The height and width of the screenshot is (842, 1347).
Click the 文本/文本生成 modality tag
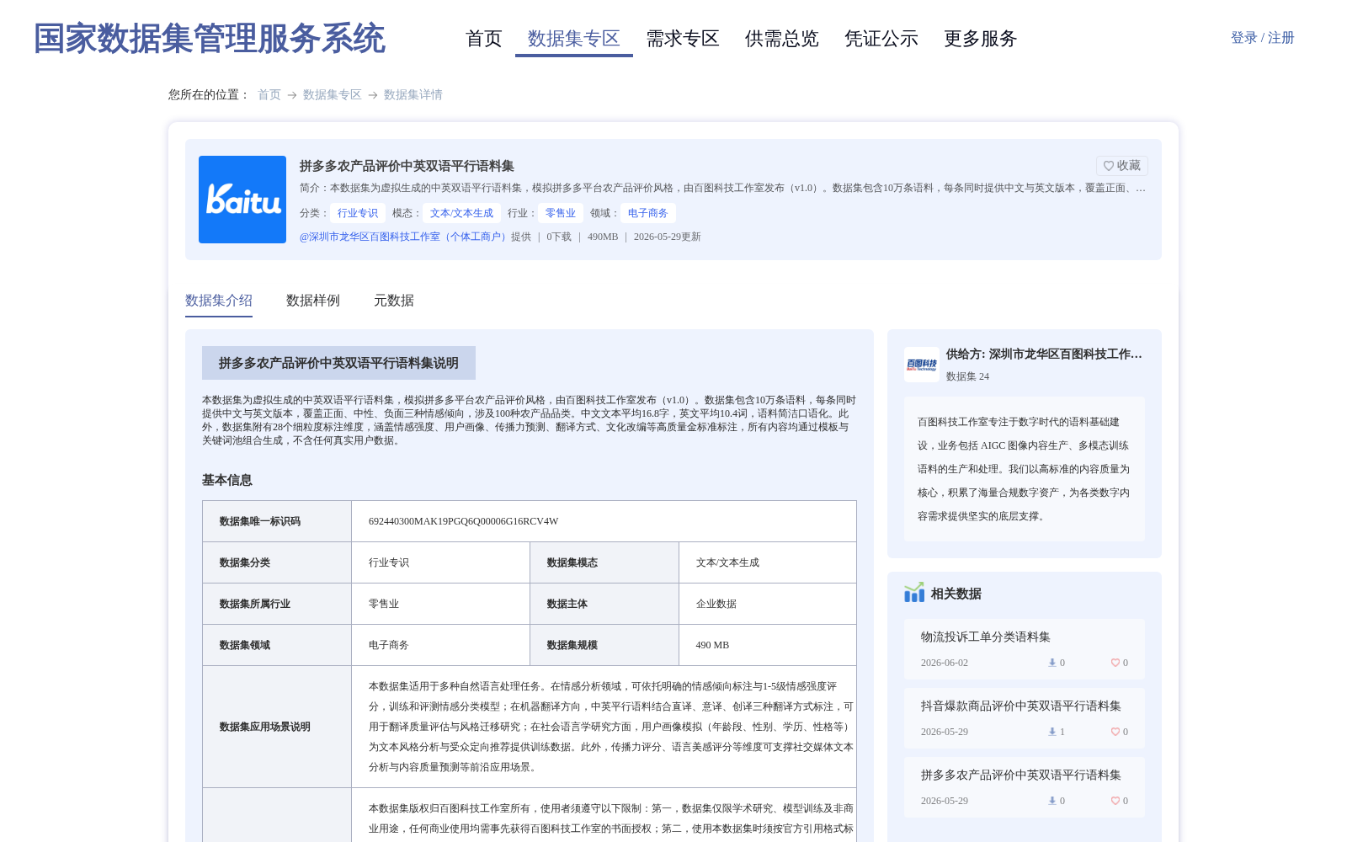[x=461, y=213]
